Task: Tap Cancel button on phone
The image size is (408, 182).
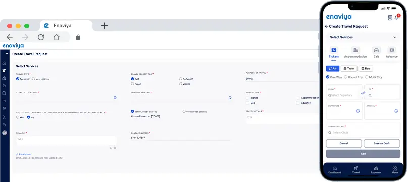Action: pyautogui.click(x=344, y=143)
